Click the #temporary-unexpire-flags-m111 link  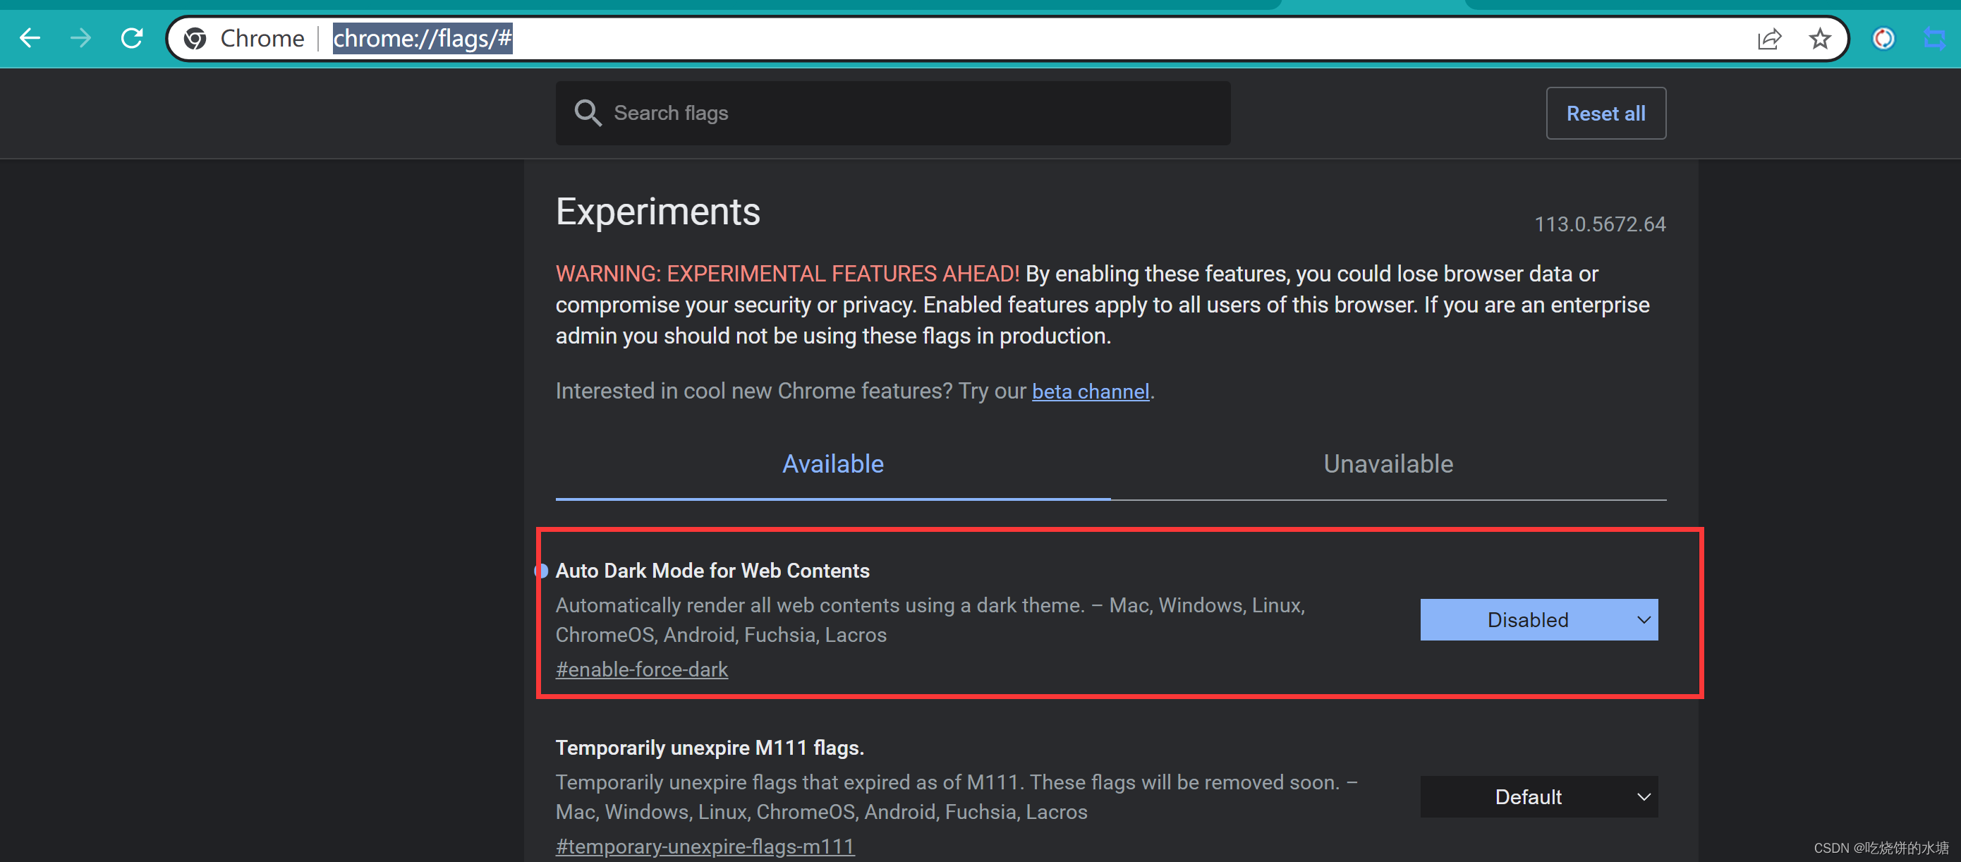point(704,846)
